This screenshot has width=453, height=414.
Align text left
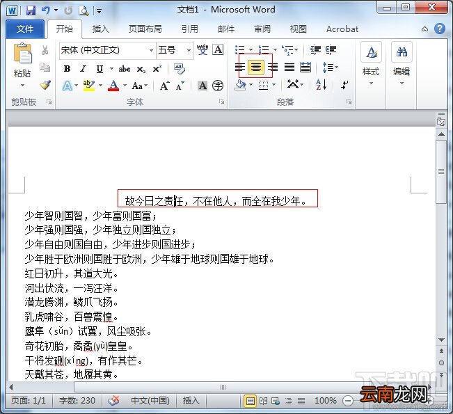[x=240, y=67]
